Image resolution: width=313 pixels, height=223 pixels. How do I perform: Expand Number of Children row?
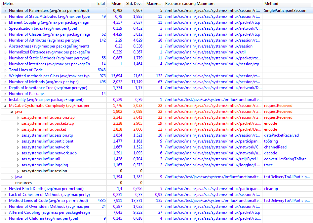[x=5, y=219]
